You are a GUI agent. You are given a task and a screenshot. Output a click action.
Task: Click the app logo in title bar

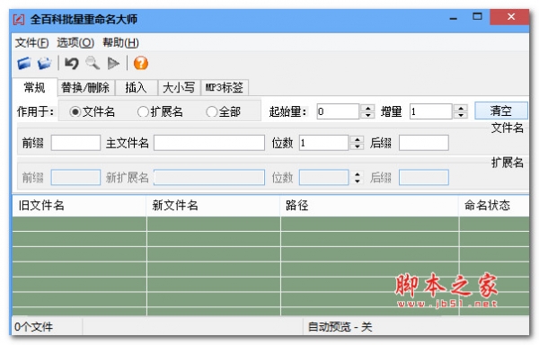[19, 19]
